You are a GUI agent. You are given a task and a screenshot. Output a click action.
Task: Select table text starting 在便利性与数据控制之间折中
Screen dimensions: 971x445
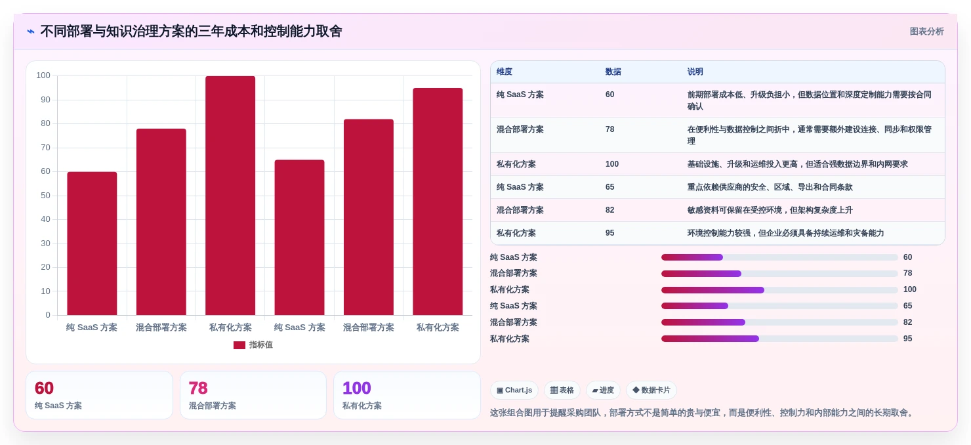pyautogui.click(x=810, y=135)
